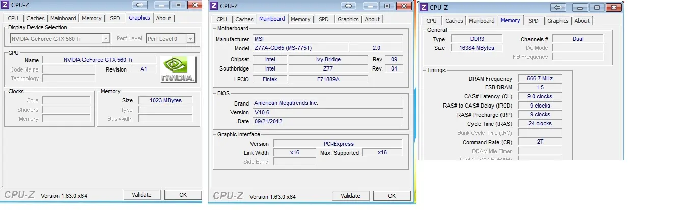
Task: Select Memory tab in the Graphics window
Action: tap(92, 18)
